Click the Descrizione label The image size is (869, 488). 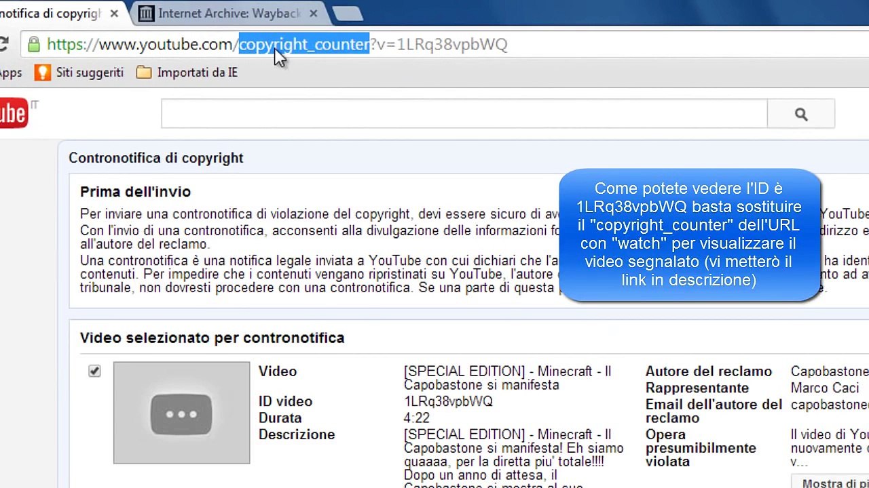[x=297, y=434]
